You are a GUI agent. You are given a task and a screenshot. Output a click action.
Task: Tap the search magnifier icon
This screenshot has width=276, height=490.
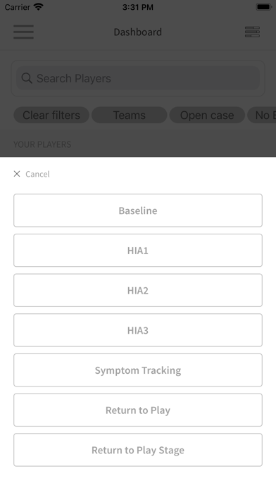click(27, 78)
